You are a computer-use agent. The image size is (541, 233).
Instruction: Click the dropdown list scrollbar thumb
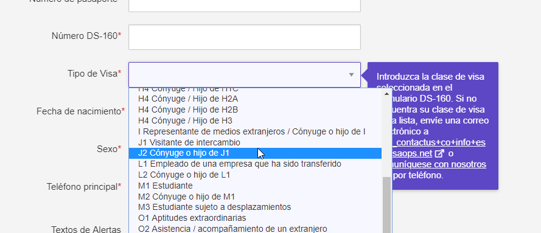pyautogui.click(x=387, y=205)
